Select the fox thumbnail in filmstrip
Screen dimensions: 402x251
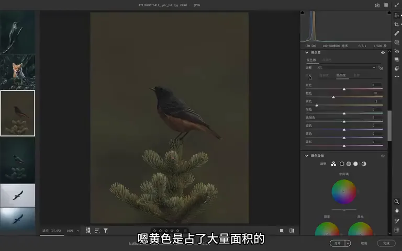point(17,72)
